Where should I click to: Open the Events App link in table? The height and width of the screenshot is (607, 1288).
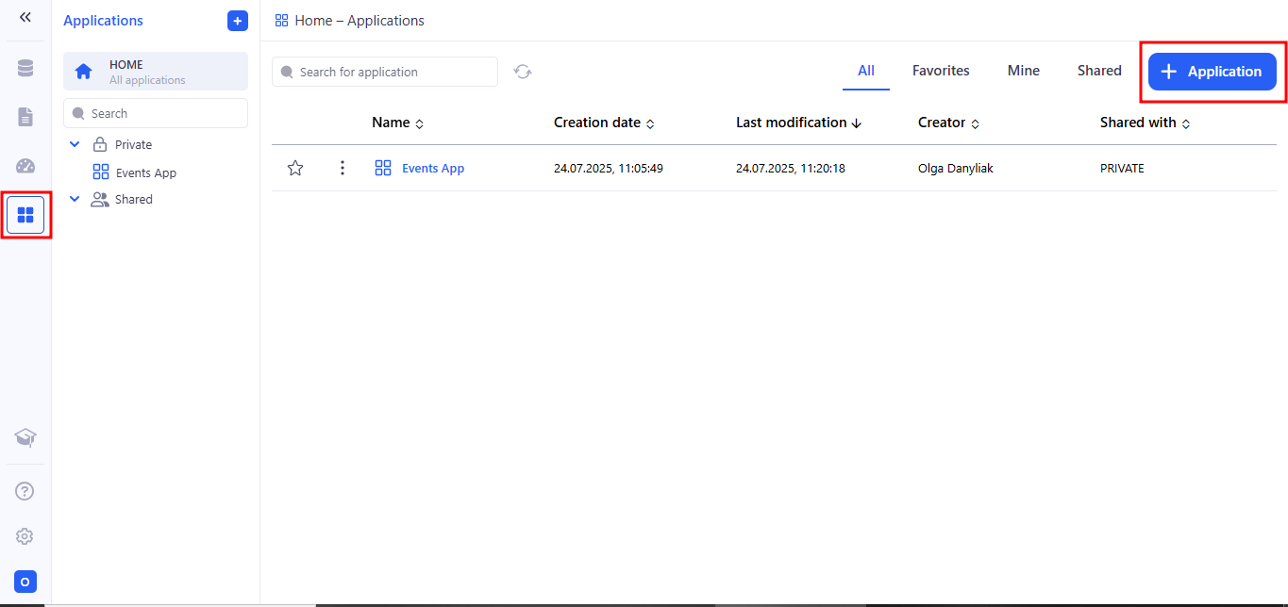432,169
